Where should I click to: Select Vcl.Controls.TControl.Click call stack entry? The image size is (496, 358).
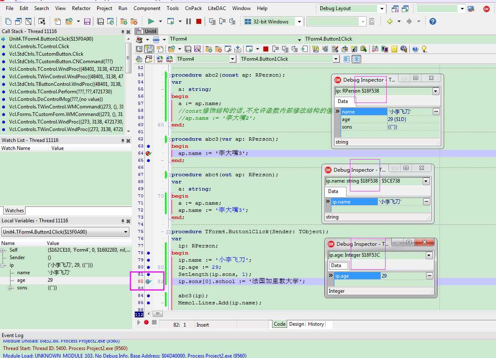[39, 46]
